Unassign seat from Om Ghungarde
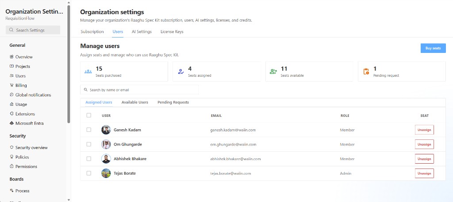Image resolution: width=453 pixels, height=202 pixels. click(424, 144)
